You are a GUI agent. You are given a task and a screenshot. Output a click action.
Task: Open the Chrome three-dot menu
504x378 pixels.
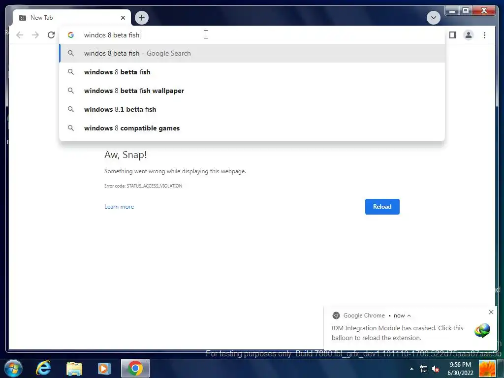[x=484, y=35]
